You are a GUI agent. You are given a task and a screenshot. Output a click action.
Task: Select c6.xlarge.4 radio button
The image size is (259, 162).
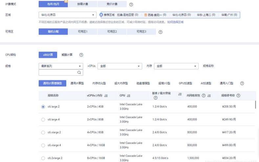tap(43, 145)
